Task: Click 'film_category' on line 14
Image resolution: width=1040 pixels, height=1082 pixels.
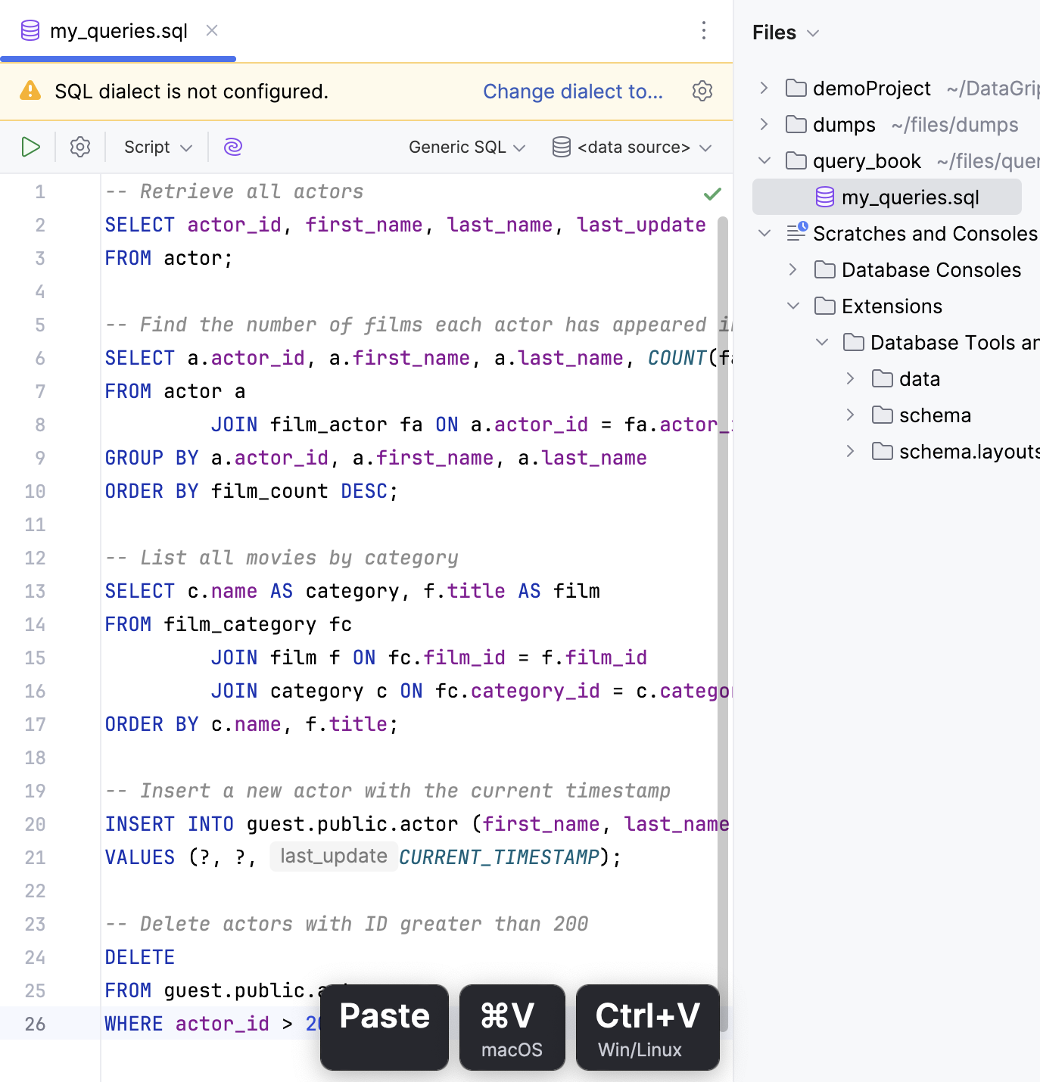Action: (240, 624)
